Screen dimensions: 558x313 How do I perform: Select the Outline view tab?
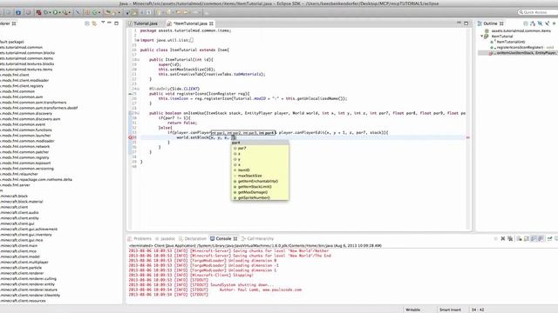coord(490,23)
